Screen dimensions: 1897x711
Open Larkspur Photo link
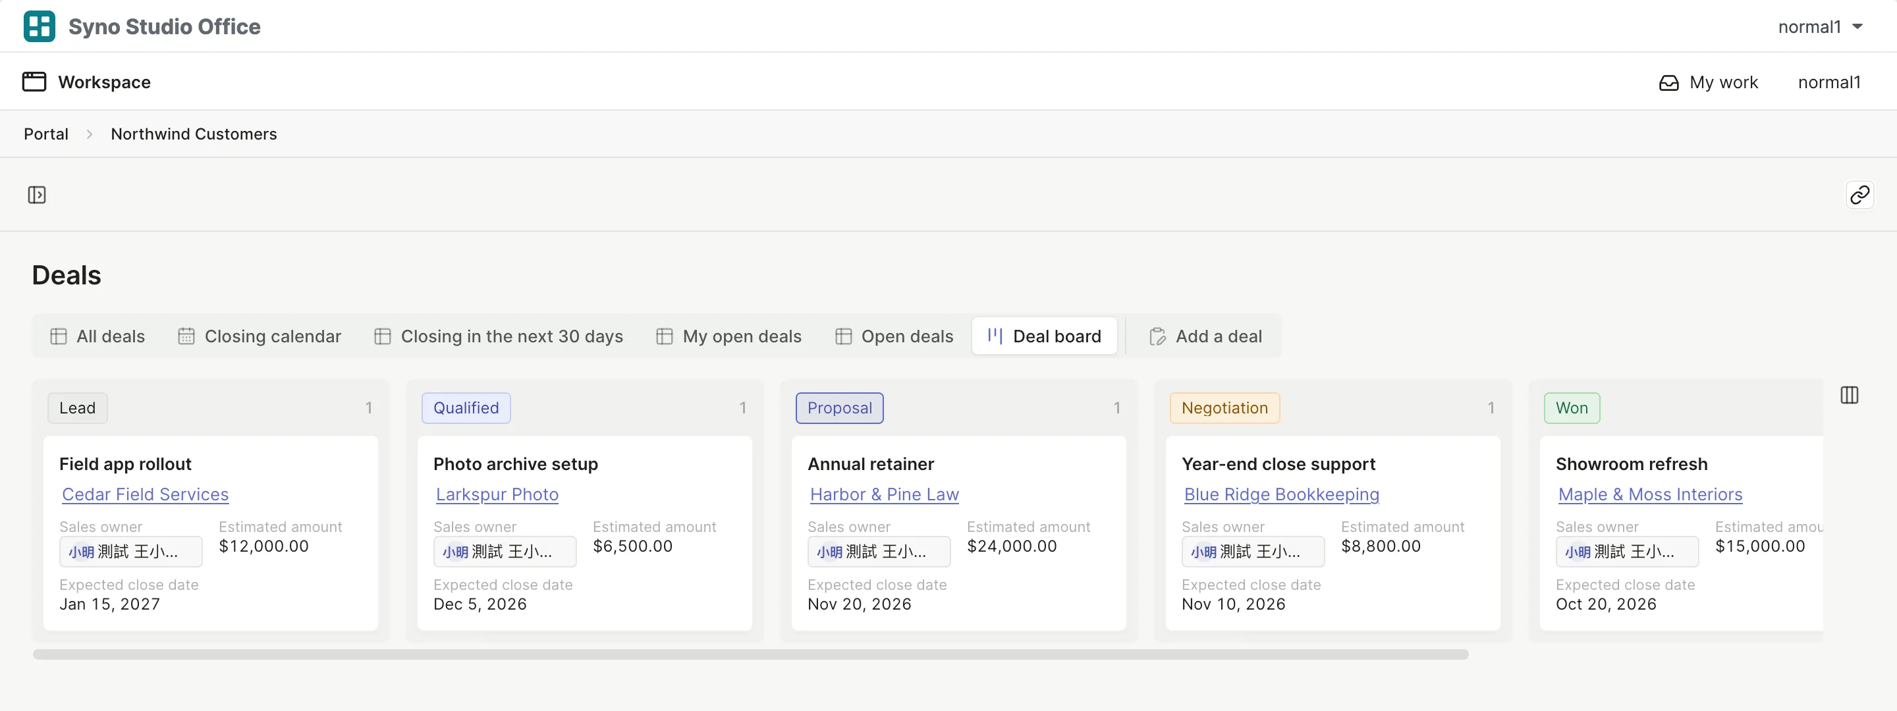497,494
